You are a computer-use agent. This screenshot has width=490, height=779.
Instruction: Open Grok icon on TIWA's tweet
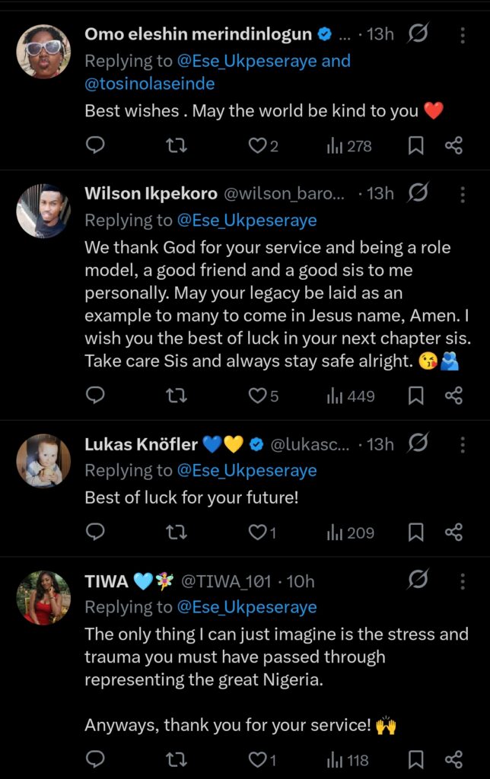[418, 581]
